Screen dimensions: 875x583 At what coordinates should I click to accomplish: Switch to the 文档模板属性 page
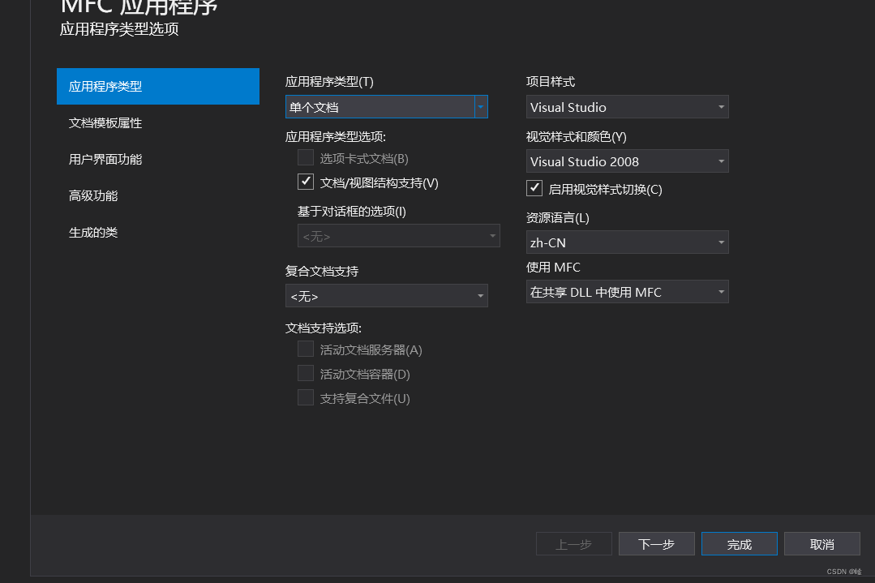pos(106,122)
